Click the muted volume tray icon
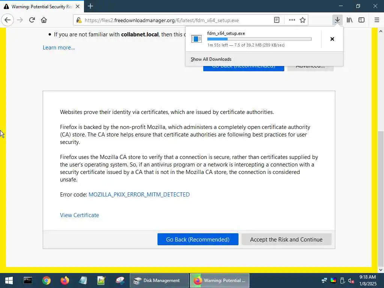This screenshot has width=384, height=288. pyautogui.click(x=351, y=280)
